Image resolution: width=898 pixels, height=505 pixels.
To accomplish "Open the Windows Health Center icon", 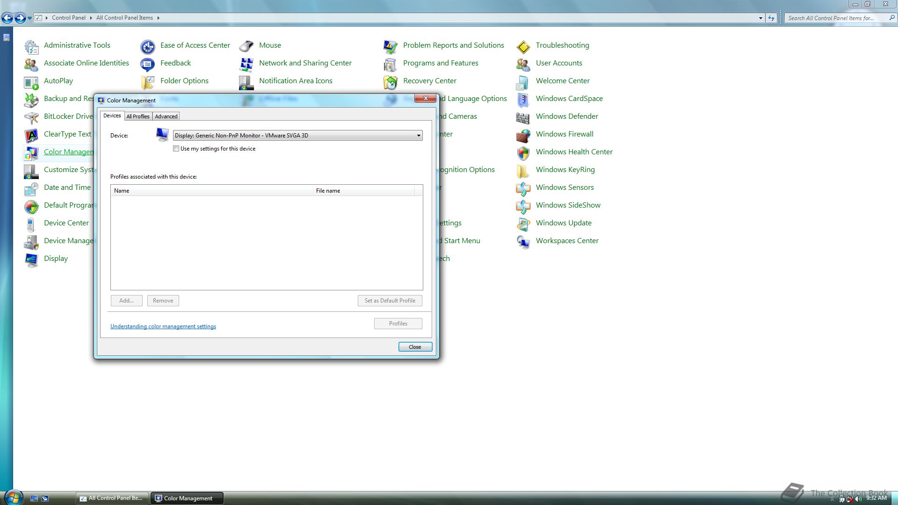I will [x=523, y=152].
